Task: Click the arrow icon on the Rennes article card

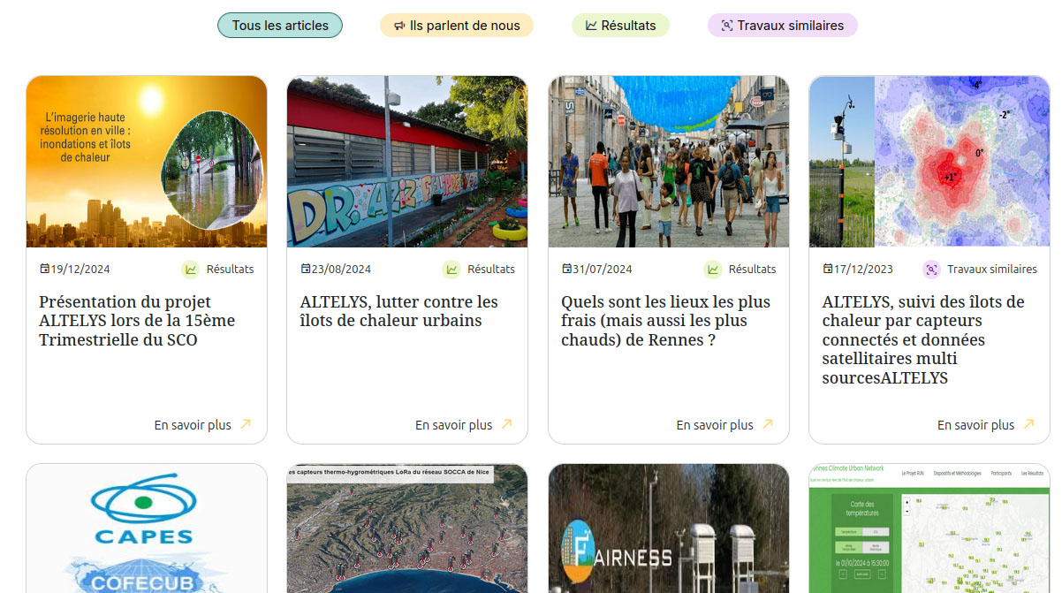Action: [768, 424]
